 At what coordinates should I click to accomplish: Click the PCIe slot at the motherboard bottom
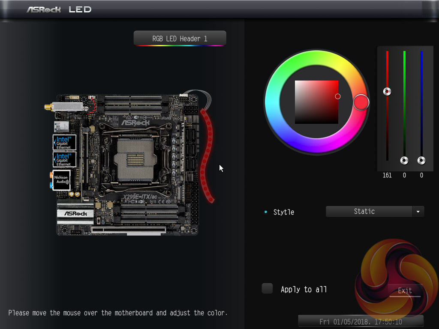tap(129, 230)
